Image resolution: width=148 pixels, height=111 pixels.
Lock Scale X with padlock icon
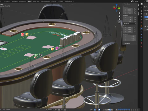135,28
